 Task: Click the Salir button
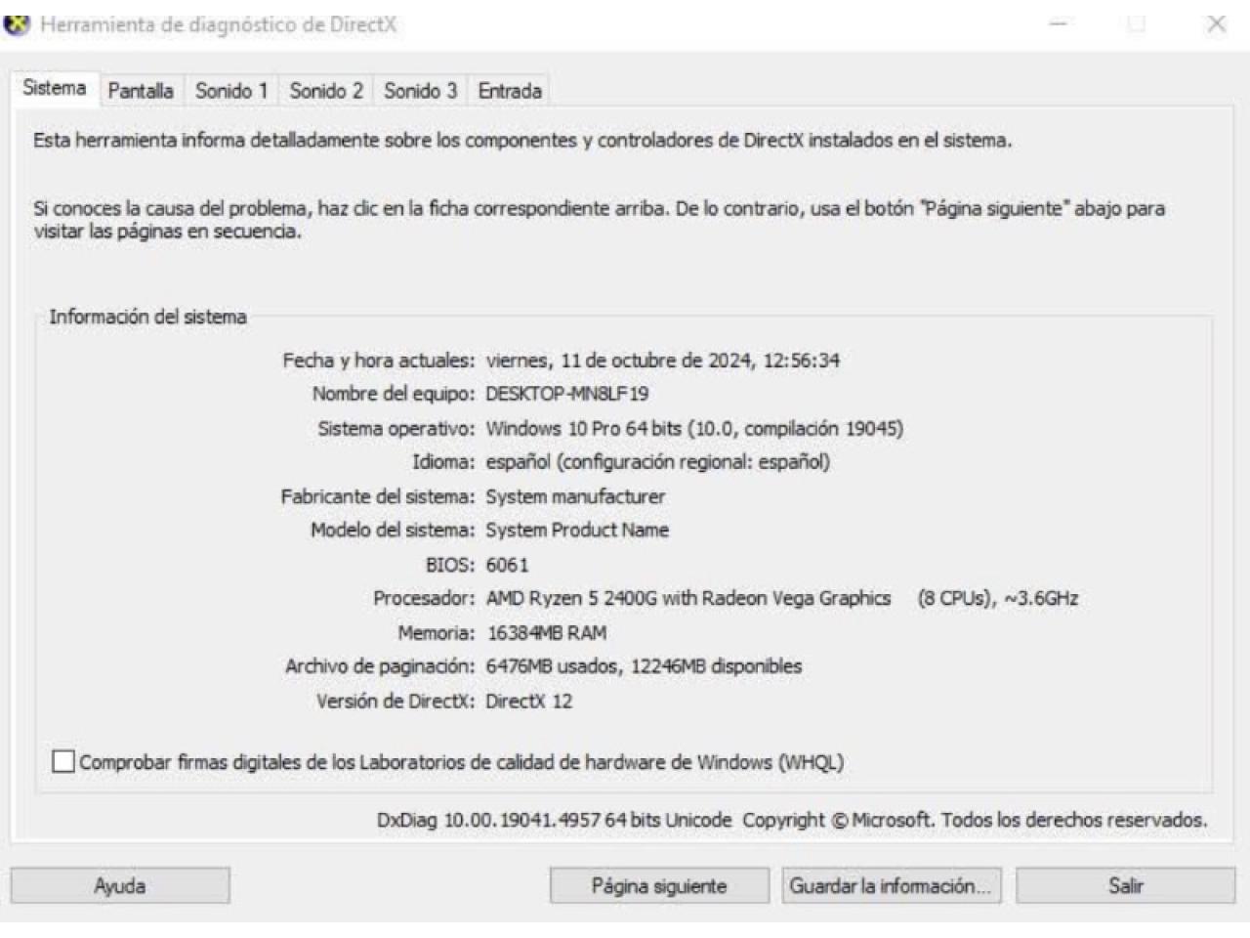coord(1125,886)
